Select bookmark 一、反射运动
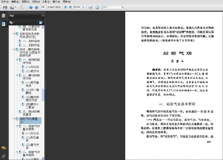The image size is (223, 160). (x=31, y=41)
